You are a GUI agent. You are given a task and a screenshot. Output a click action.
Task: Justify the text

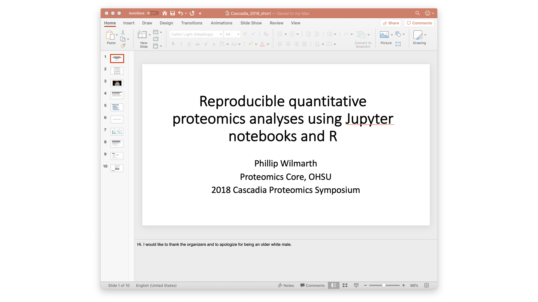click(x=305, y=44)
